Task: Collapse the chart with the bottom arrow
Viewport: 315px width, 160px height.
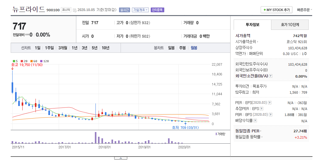Action: (x=121, y=158)
